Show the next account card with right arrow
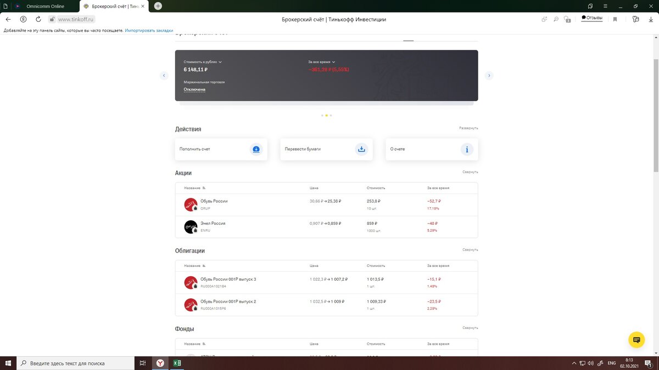Screen dimensions: 659x370 coord(489,76)
